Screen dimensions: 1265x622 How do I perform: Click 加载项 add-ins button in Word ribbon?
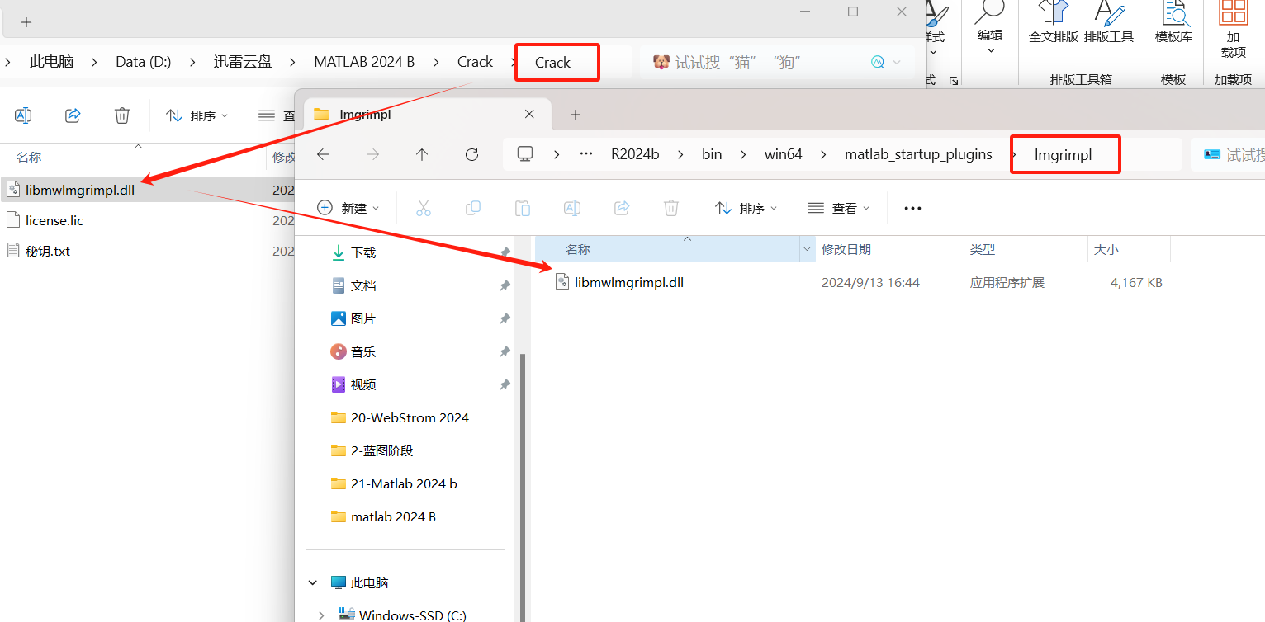click(x=1233, y=31)
